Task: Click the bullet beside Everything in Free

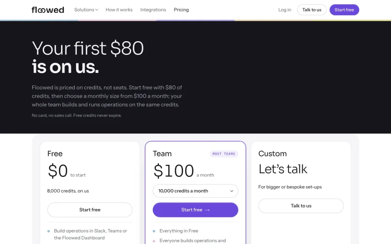Action: click(x=154, y=231)
